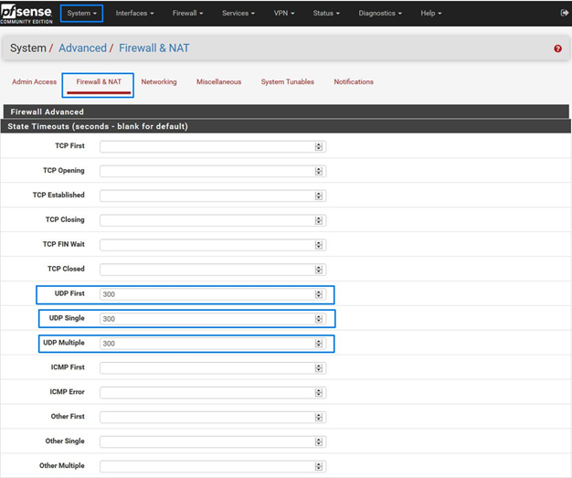Click the UDP Multiple spinner stepper

coord(319,343)
